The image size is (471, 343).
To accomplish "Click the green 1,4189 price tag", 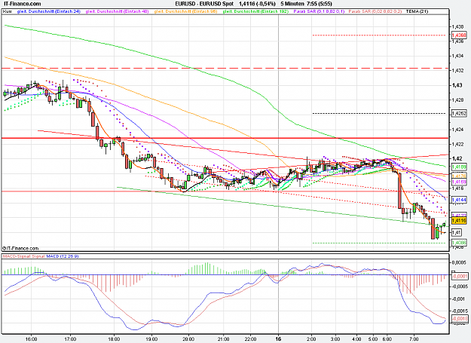I will 459,167.
